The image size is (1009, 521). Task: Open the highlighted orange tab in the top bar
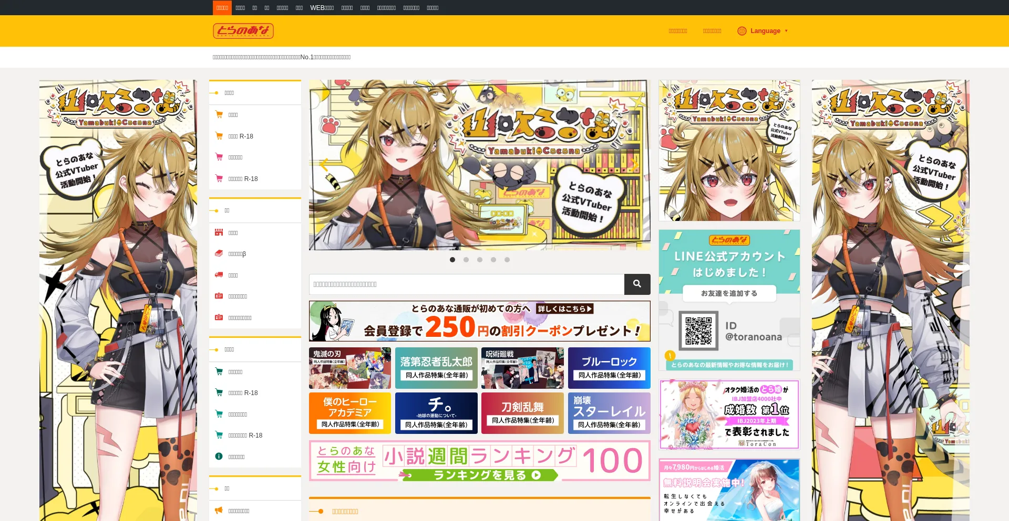click(x=222, y=8)
